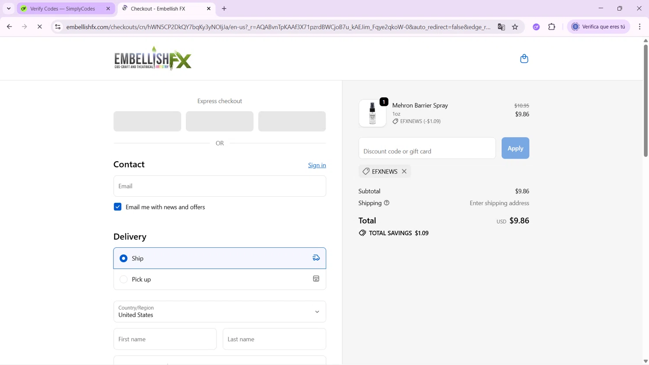Click the Last name field

pos(274,339)
